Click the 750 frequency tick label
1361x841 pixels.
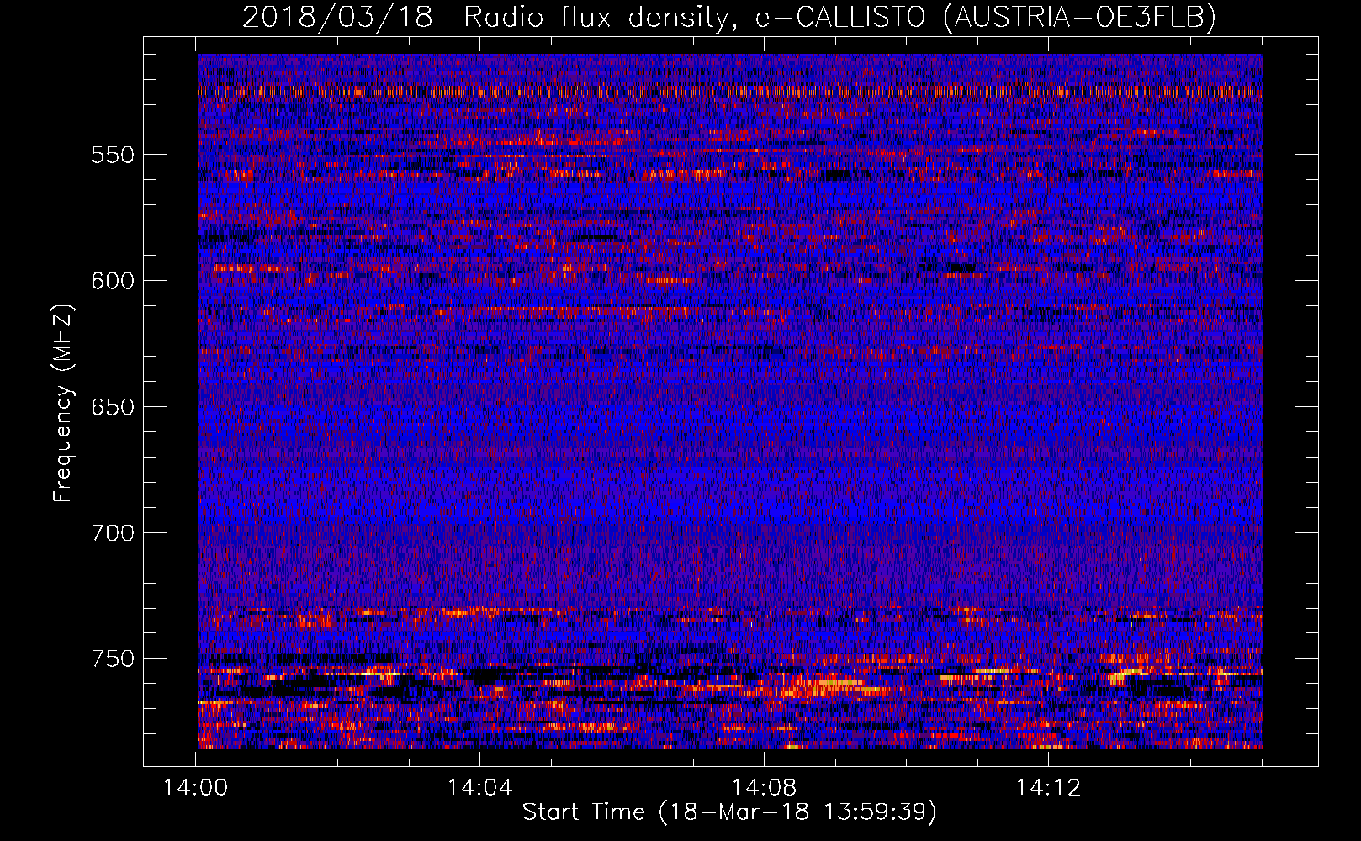[x=113, y=659]
